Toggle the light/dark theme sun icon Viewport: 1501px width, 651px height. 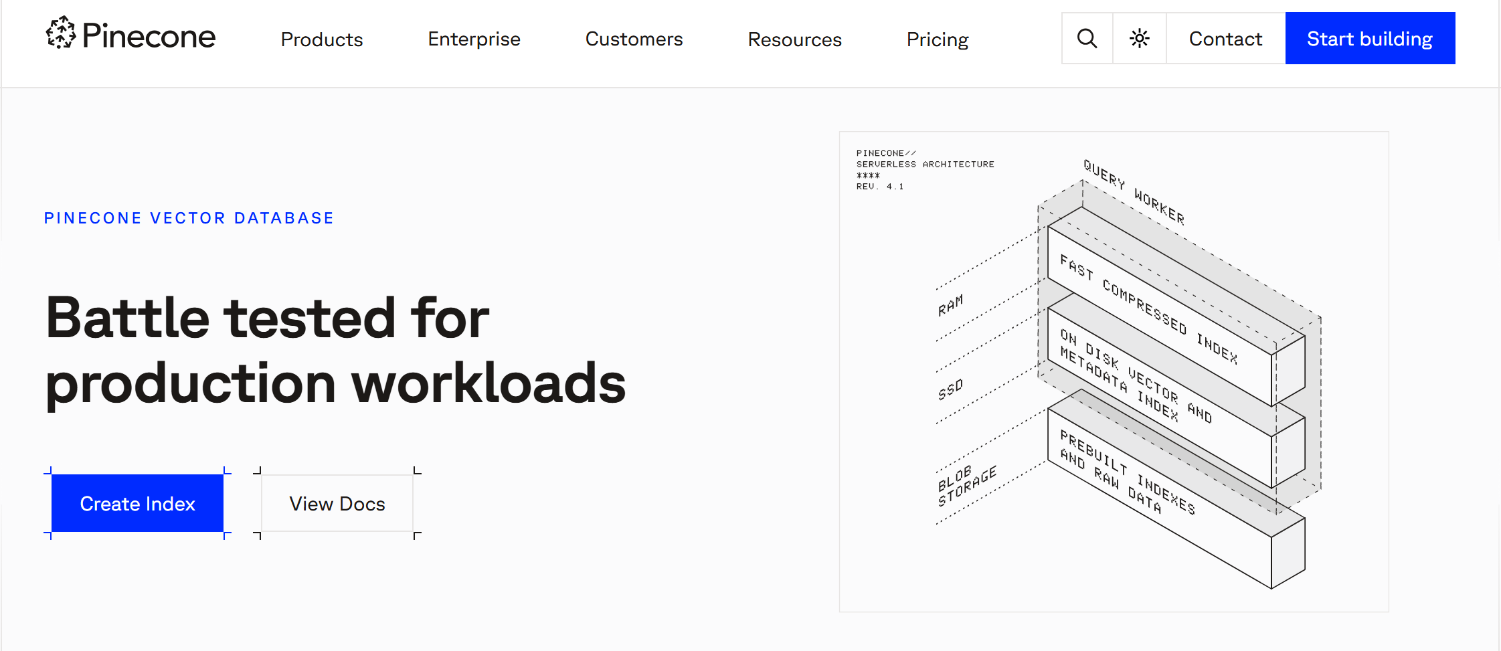(1140, 38)
